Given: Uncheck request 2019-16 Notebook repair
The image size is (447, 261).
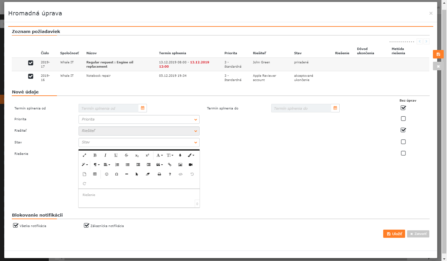Looking at the screenshot, I should click(x=31, y=76).
